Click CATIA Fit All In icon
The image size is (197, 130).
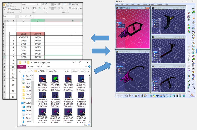tap(154, 96)
